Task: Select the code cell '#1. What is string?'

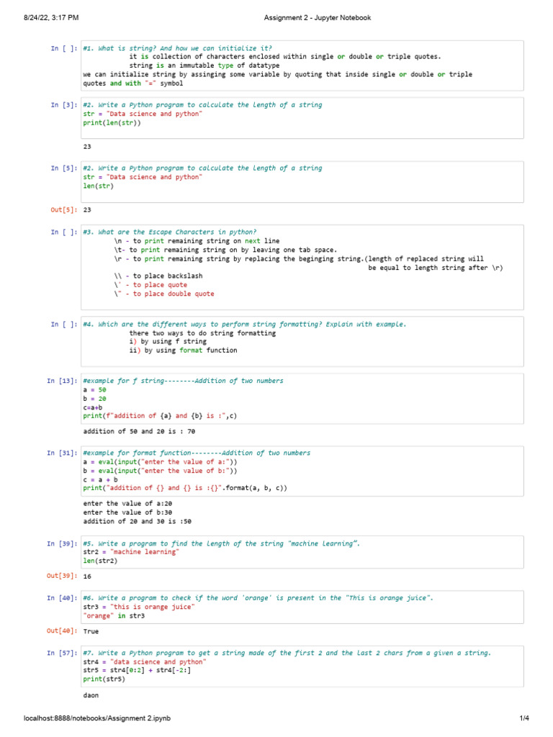Action: [x=302, y=65]
